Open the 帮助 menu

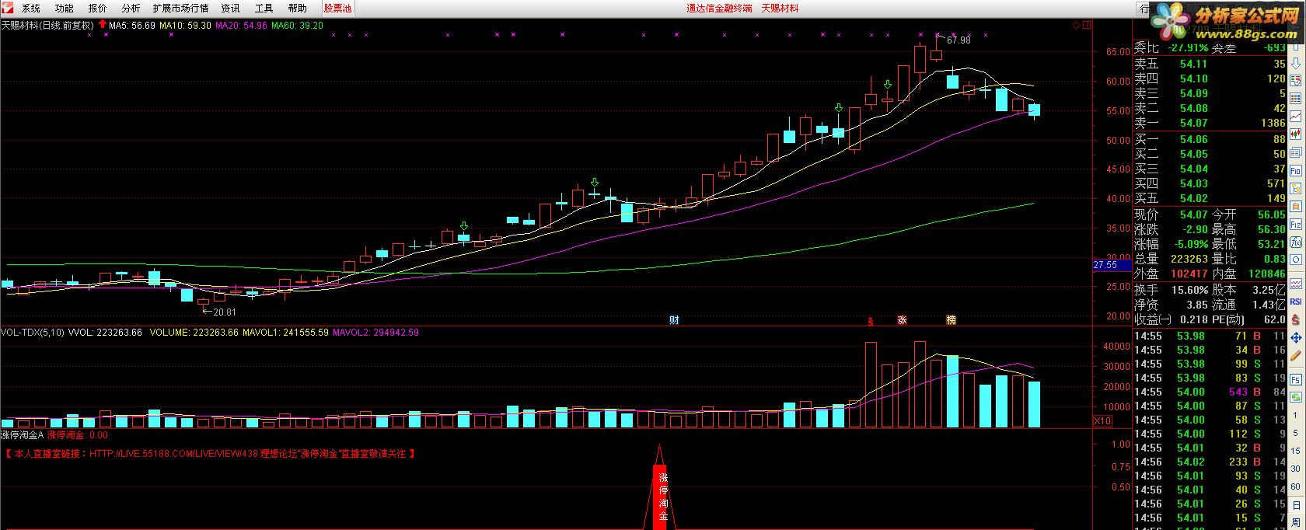tap(298, 9)
